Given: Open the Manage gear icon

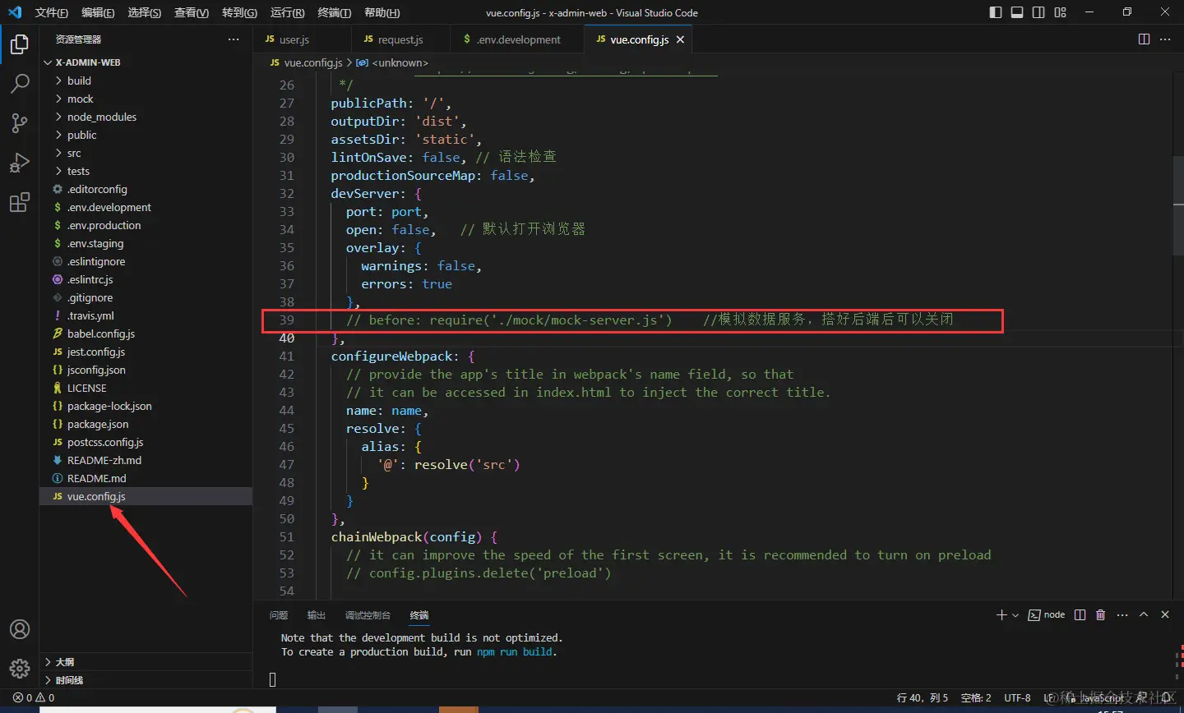Looking at the screenshot, I should tap(20, 669).
